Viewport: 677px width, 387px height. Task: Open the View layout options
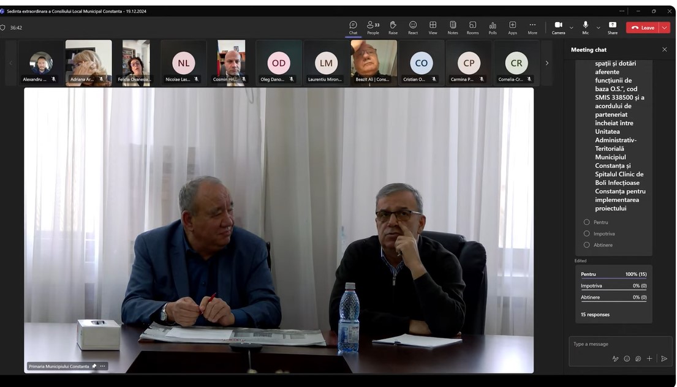pos(433,27)
